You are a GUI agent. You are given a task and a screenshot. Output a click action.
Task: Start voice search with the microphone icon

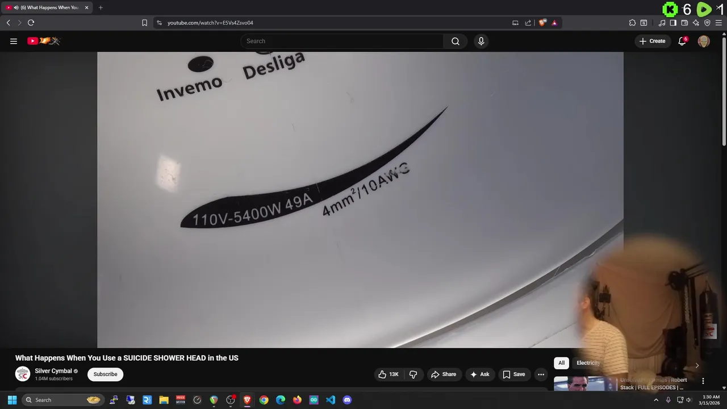coord(481,41)
